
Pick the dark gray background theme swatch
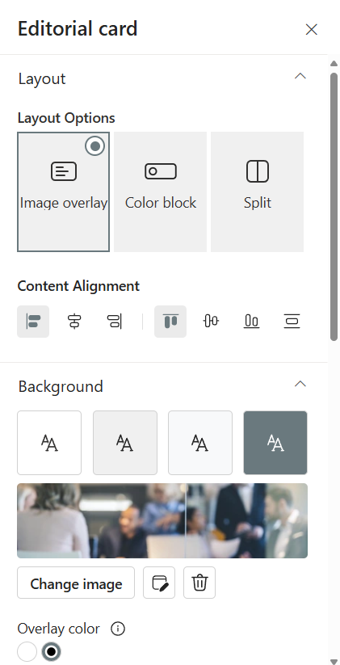click(275, 443)
